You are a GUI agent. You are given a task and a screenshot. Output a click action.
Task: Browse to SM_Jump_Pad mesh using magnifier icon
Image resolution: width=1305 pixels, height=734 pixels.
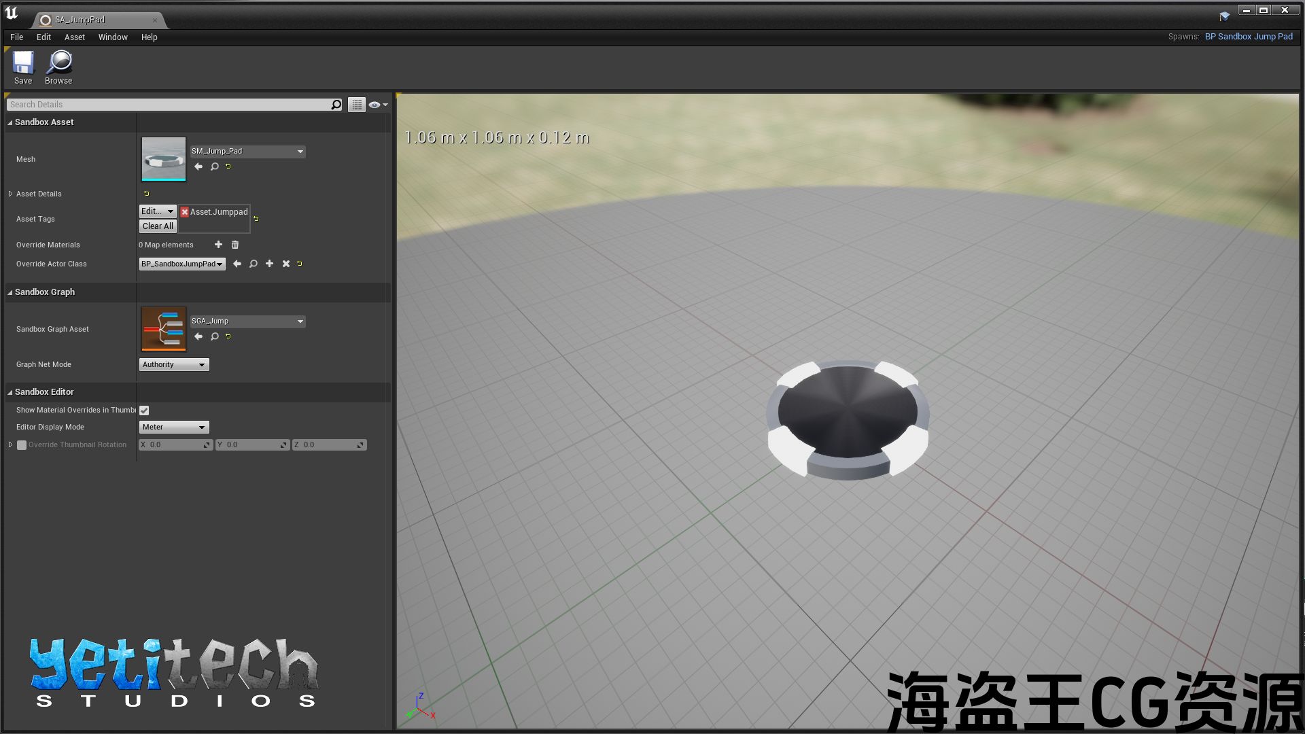(215, 167)
